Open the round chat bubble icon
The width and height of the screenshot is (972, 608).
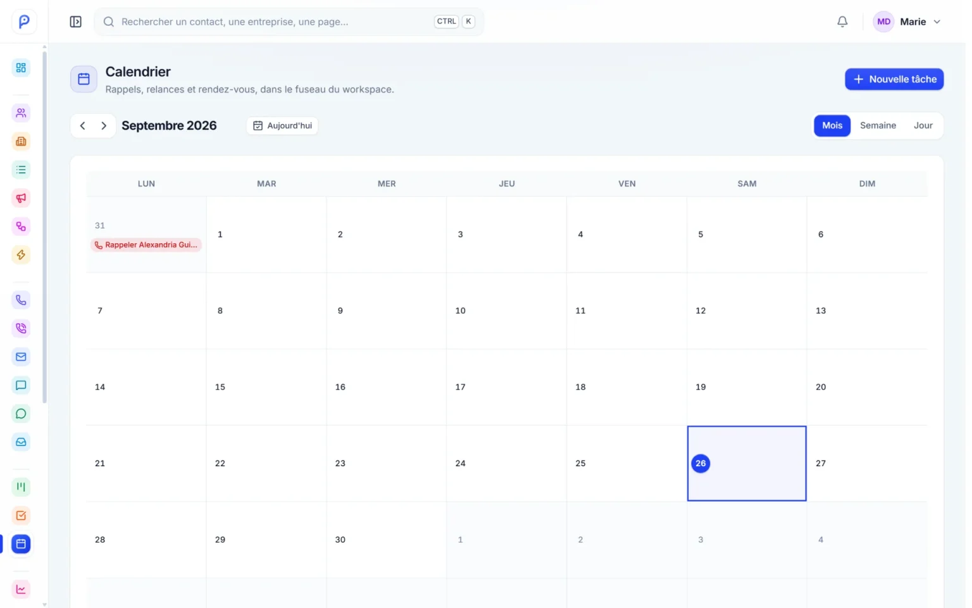tap(21, 414)
